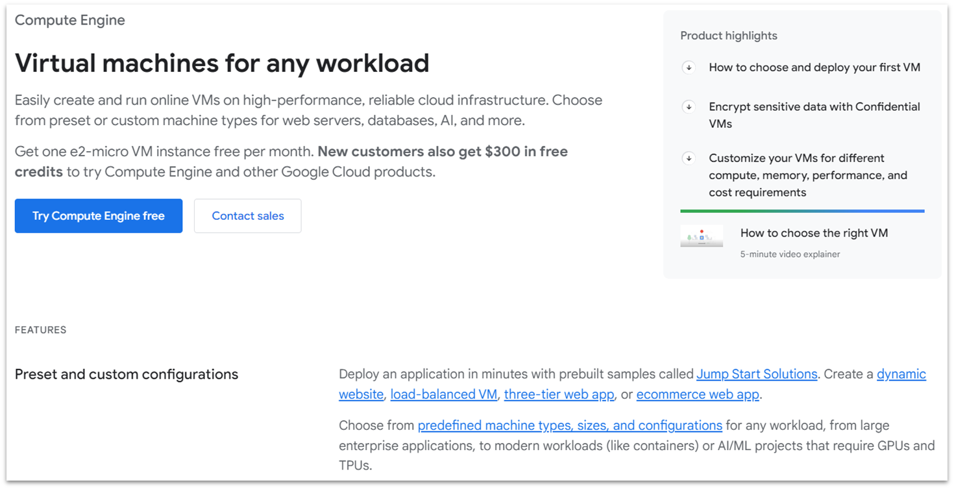Click arrow icon beside Confidential VMs highlight
Image resolution: width=954 pixels, height=489 pixels.
point(689,107)
